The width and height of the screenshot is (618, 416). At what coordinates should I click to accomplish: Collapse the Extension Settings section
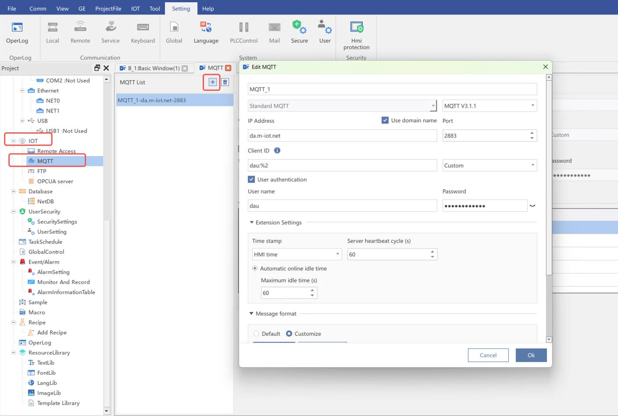pos(252,222)
